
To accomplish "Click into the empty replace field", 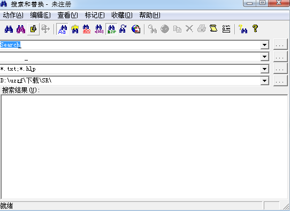I will tap(130, 57).
